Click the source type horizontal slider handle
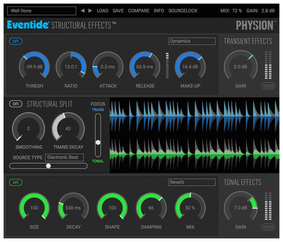The width and height of the screenshot is (283, 242). pyautogui.click(x=48, y=166)
